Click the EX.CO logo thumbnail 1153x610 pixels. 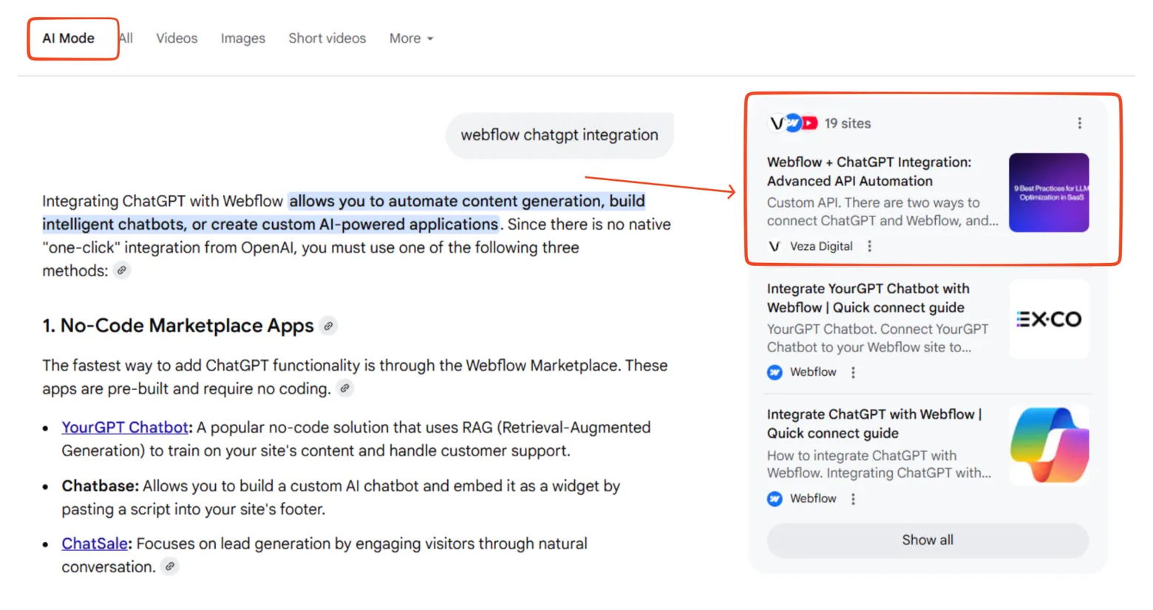point(1049,319)
